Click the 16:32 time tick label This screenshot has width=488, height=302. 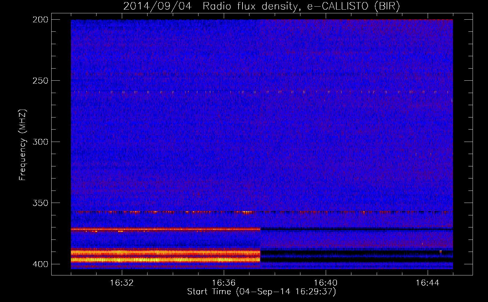pos(122,283)
